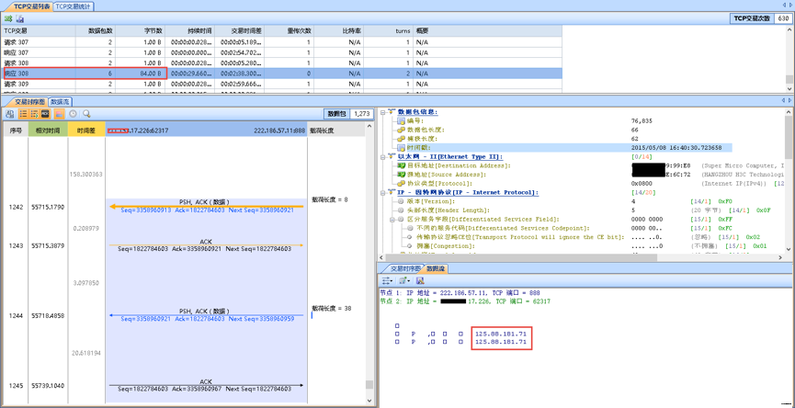The image size is (795, 408).
Task: Collapse the IP - Internet Protocol tree node
Action: point(383,192)
